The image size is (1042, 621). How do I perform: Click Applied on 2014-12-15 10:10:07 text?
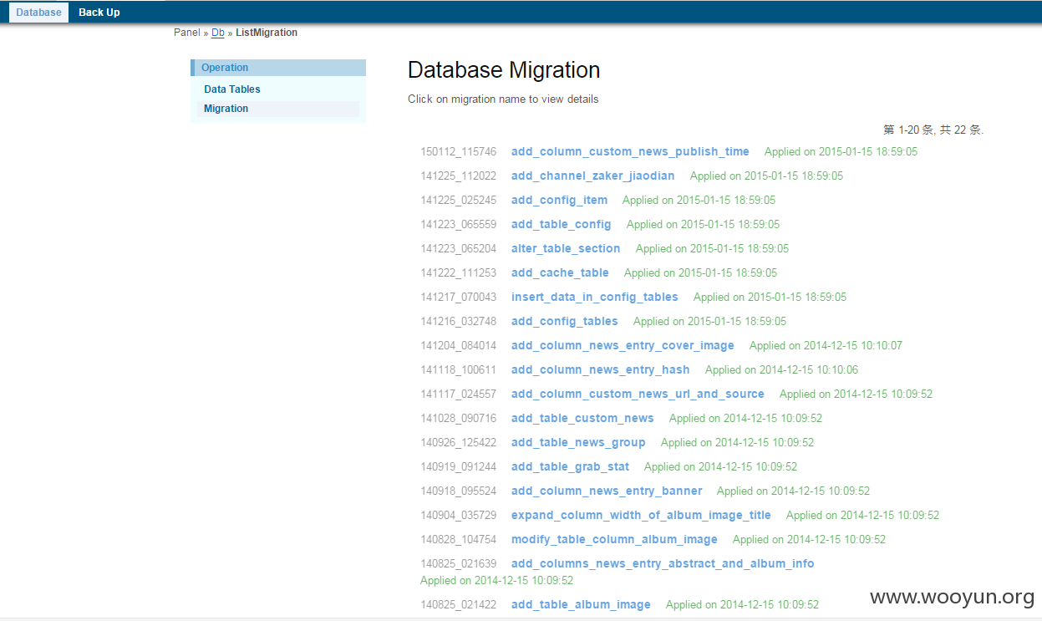tap(826, 345)
